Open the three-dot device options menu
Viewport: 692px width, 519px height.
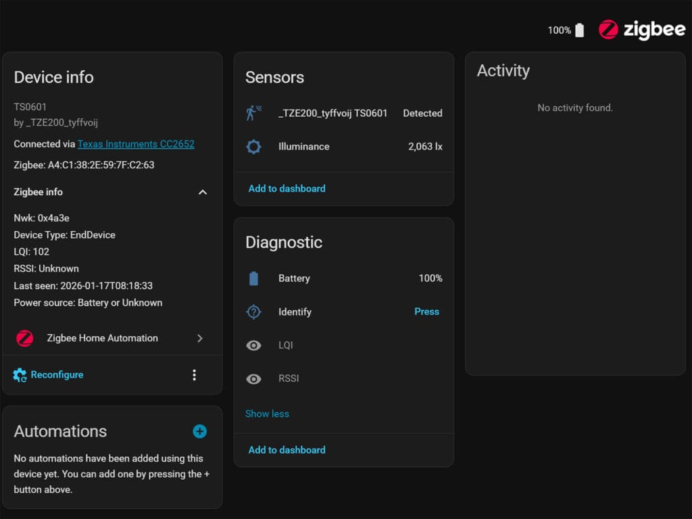(195, 375)
